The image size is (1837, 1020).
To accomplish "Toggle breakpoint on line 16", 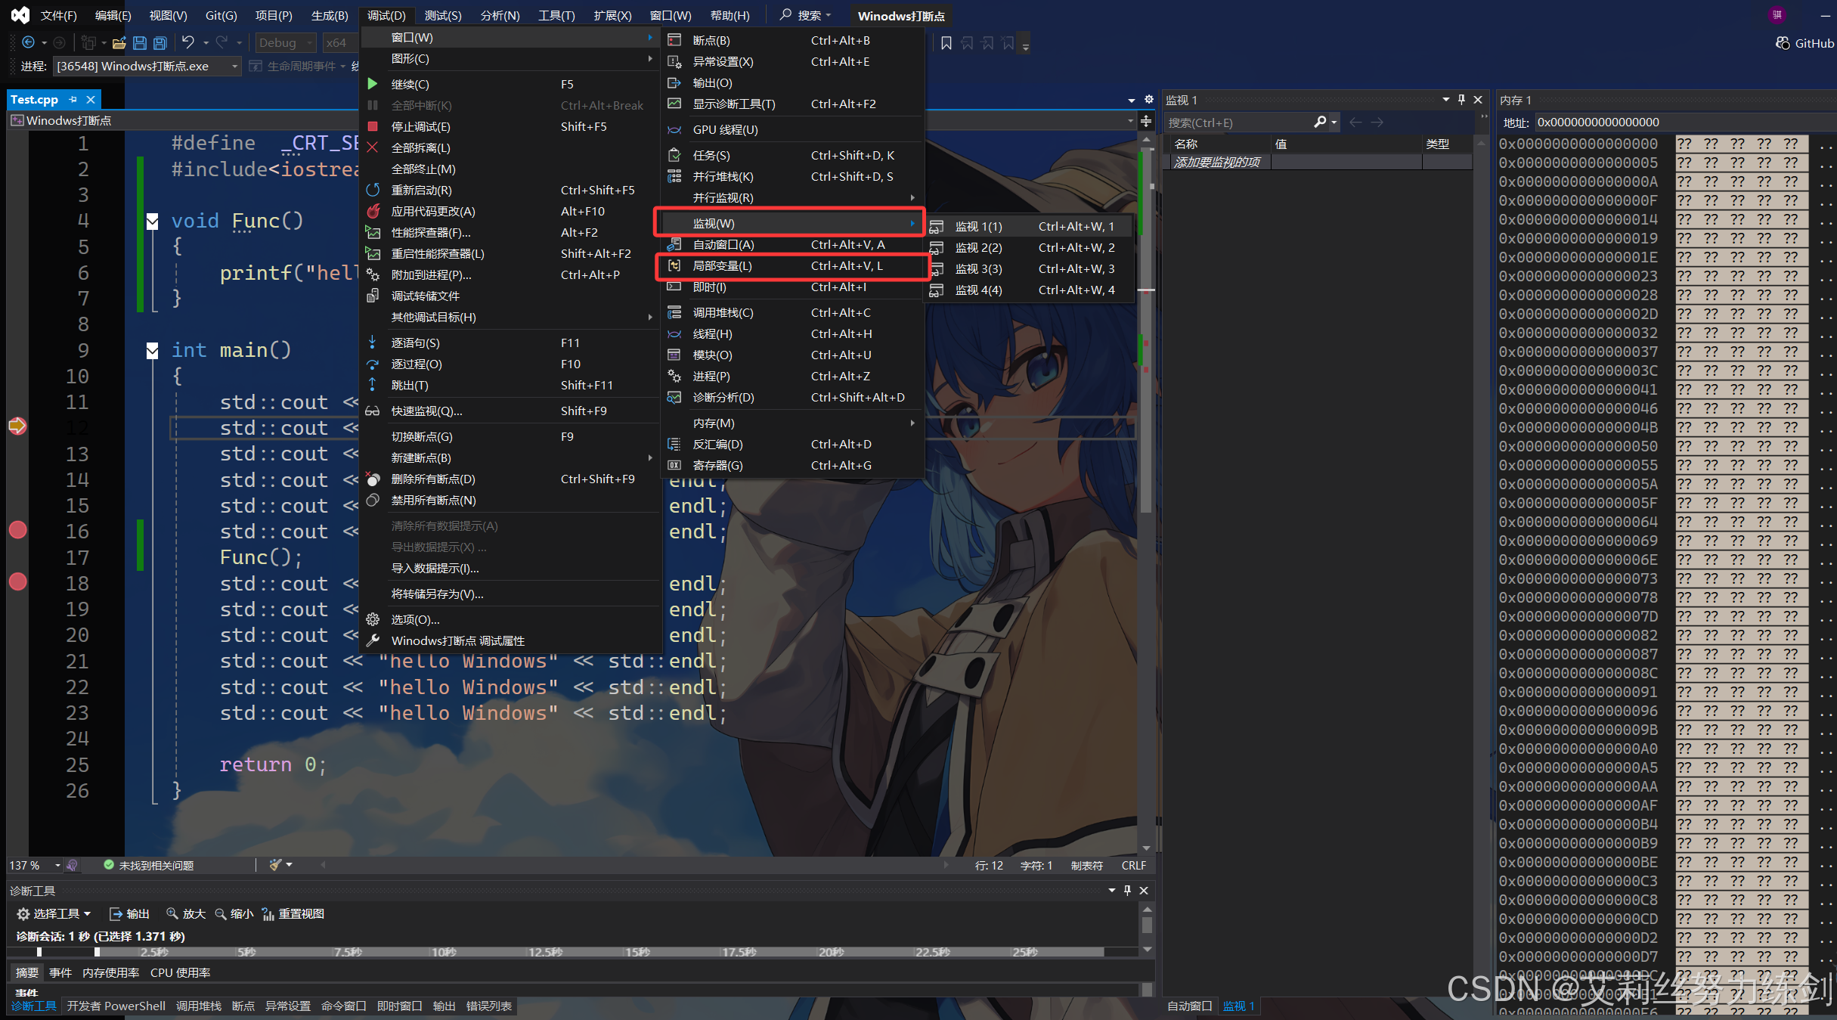I will click(x=17, y=530).
